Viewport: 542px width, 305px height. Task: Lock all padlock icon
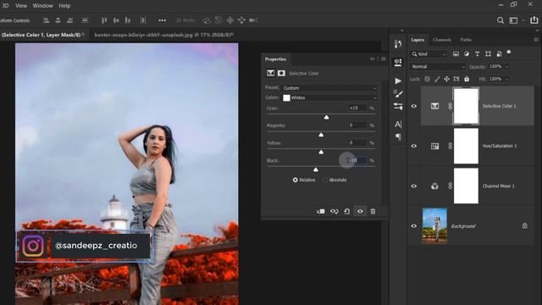467,79
